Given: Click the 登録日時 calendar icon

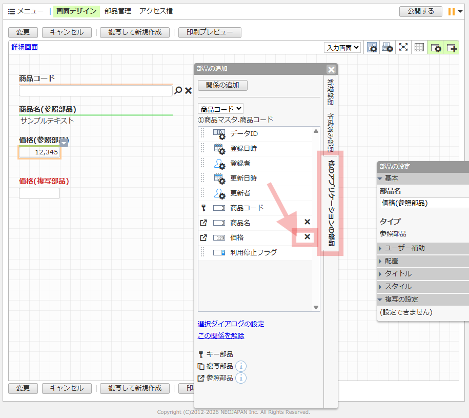Looking at the screenshot, I should click(x=219, y=149).
